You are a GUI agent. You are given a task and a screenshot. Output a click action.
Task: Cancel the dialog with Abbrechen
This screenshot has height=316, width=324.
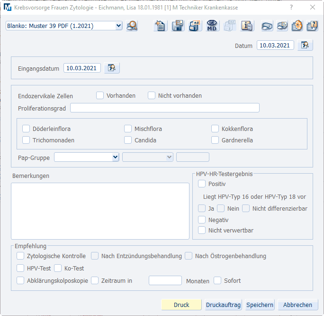click(x=297, y=305)
